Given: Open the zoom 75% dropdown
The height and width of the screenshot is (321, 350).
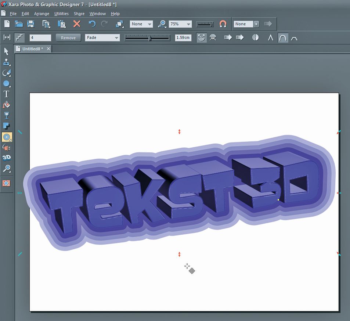Looking at the screenshot, I should (x=188, y=24).
